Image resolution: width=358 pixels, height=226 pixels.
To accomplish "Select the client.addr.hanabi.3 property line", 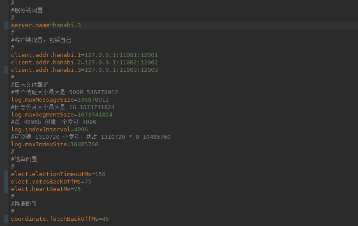I will (84, 70).
